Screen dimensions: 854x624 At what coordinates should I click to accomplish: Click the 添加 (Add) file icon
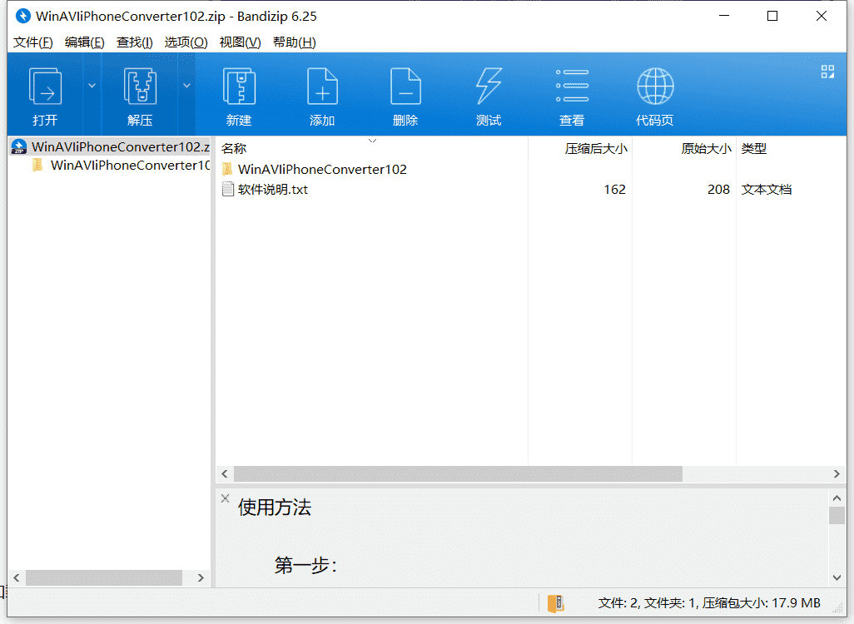pos(322,86)
